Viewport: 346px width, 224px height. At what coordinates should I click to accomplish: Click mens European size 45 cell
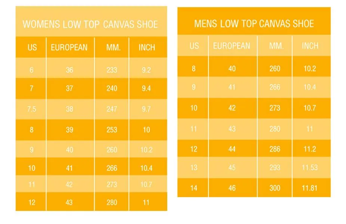coord(232,167)
